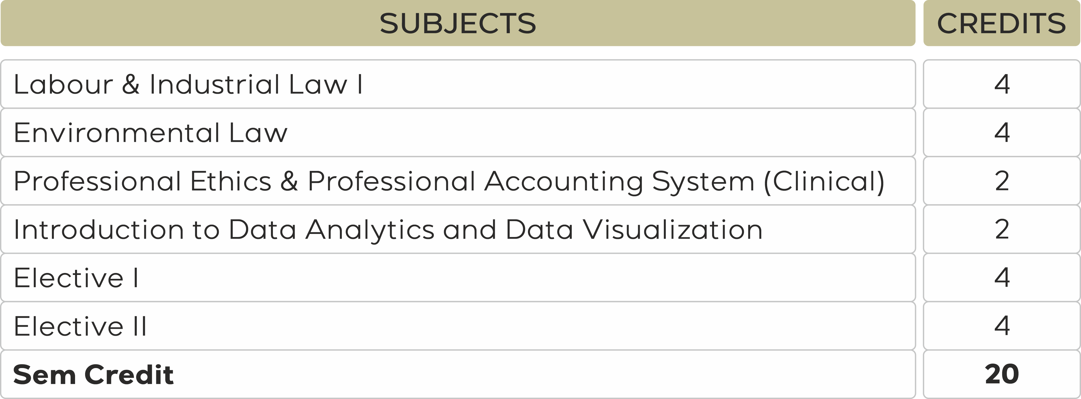Select the Environmental Law subject cell
The image size is (1081, 399).
(x=150, y=133)
